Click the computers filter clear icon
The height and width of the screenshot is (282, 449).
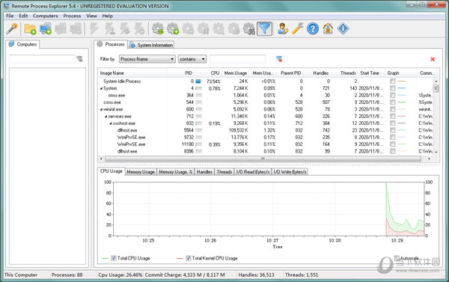tap(80, 59)
